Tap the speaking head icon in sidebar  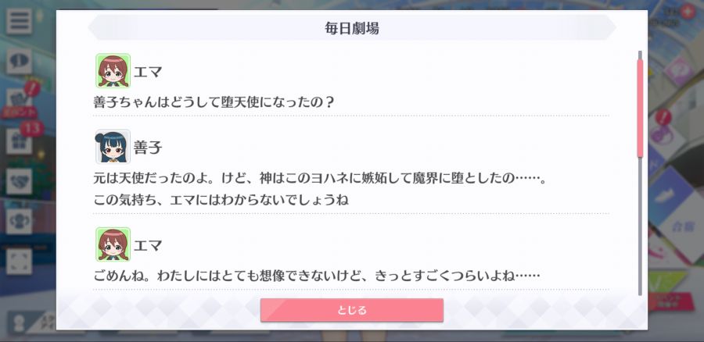(19, 222)
